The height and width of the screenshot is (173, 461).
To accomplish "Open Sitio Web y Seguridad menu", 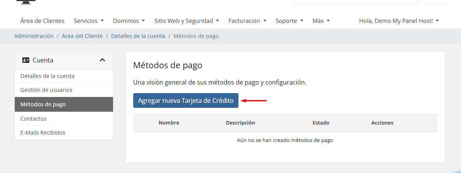I will click(186, 21).
